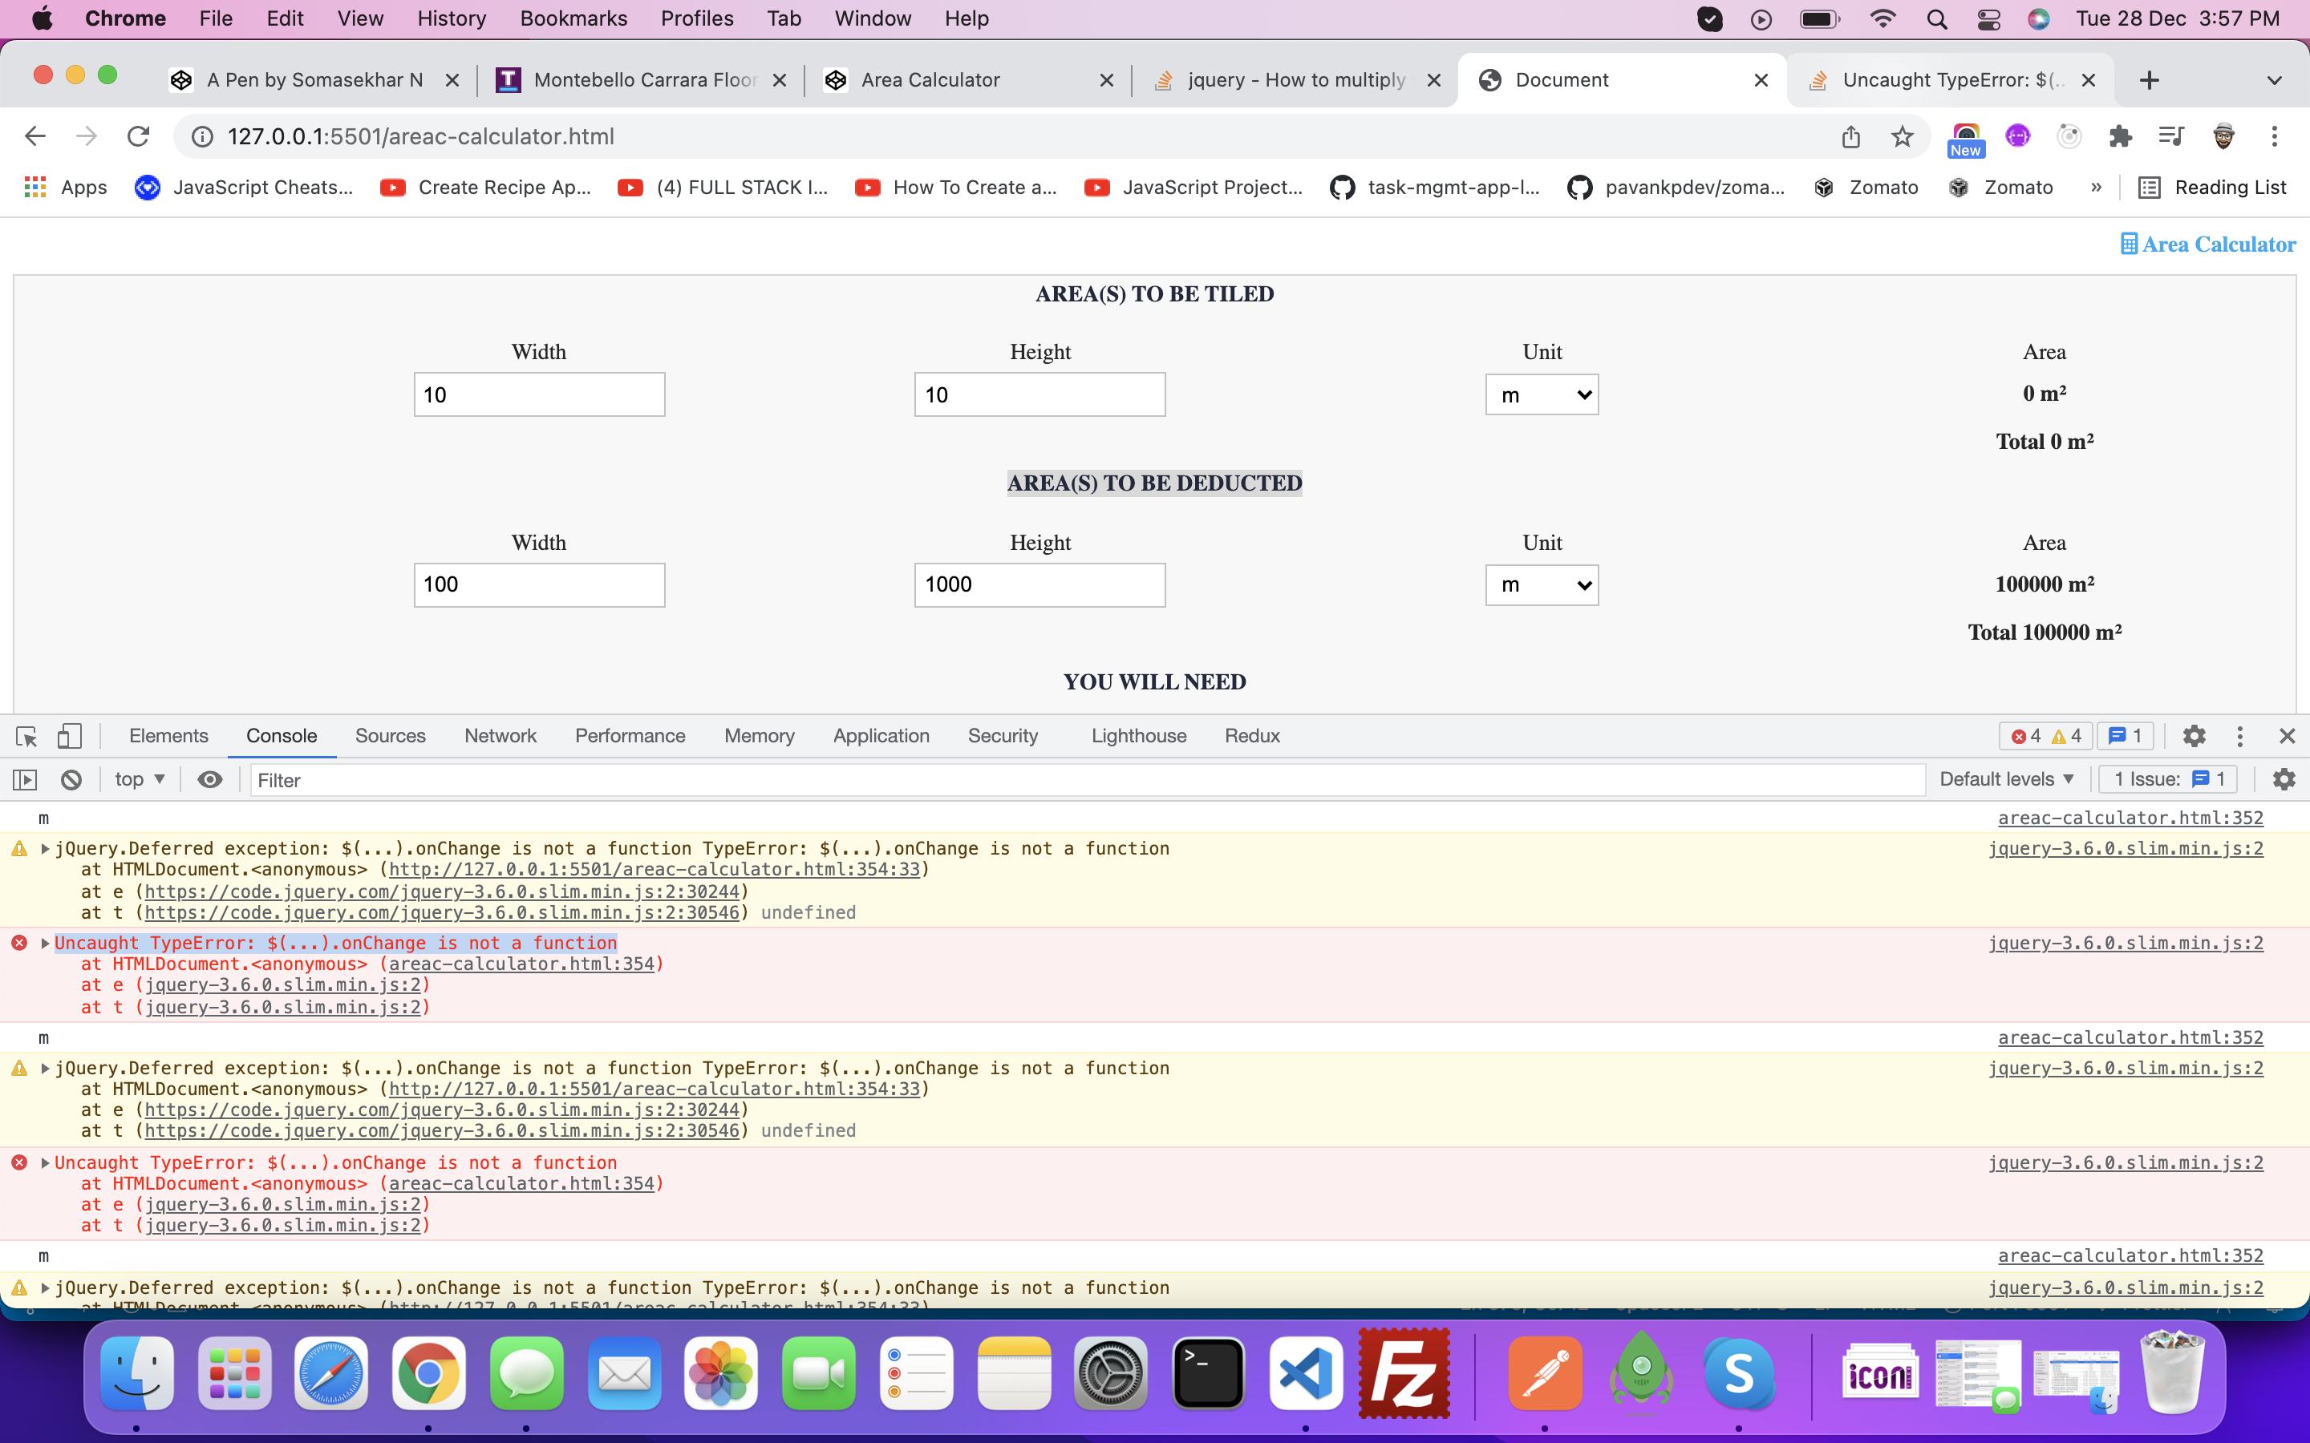Toggle the eye/watch icon in Console toolbar
Image resolution: width=2310 pixels, height=1443 pixels.
(209, 778)
